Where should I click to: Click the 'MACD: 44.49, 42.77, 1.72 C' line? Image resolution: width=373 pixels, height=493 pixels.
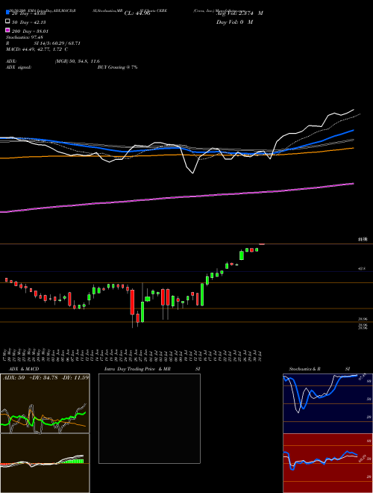point(37,49)
